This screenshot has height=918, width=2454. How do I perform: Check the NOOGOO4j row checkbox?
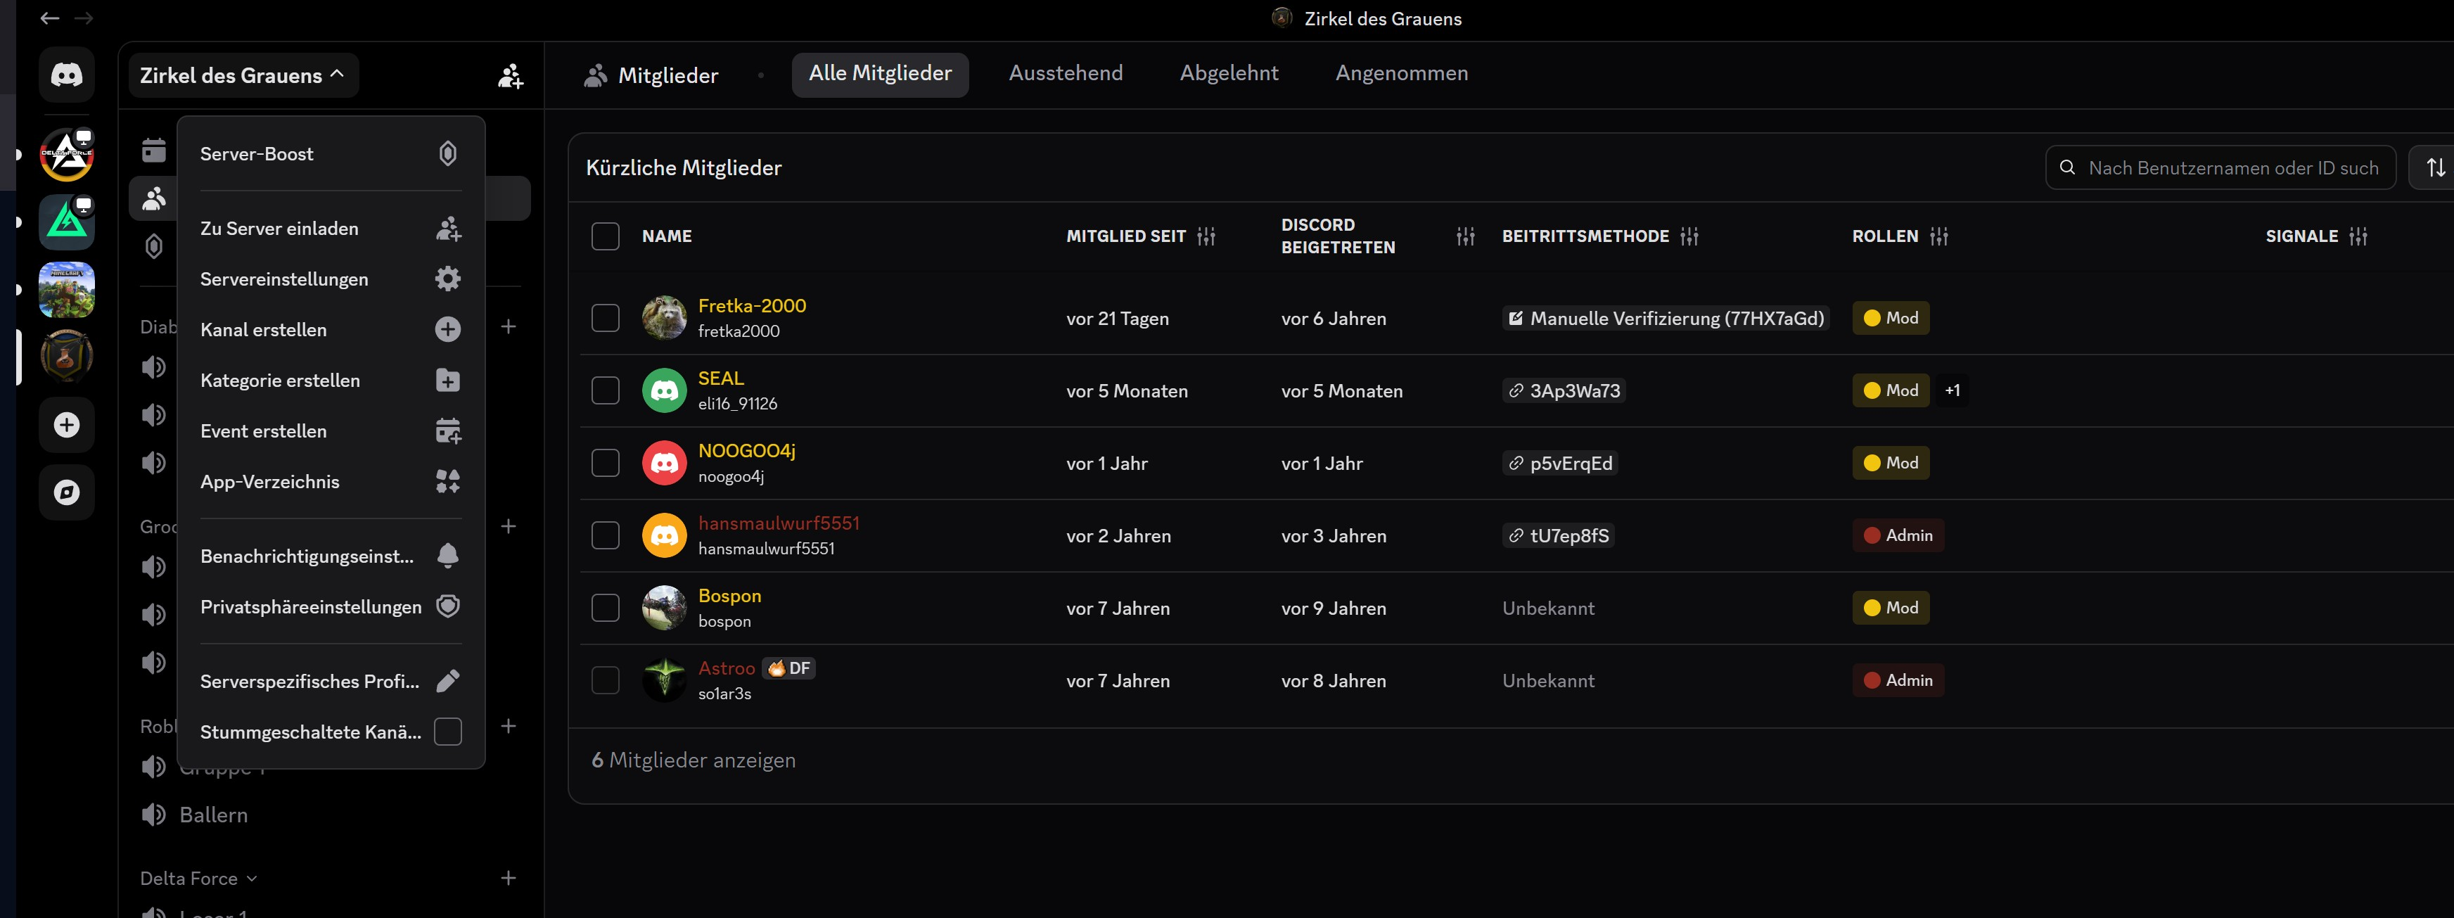tap(605, 463)
